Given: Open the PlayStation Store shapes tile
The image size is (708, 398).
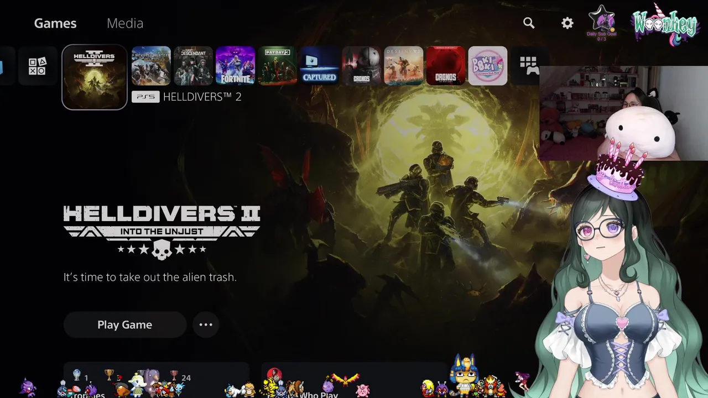Looking at the screenshot, I should point(38,66).
